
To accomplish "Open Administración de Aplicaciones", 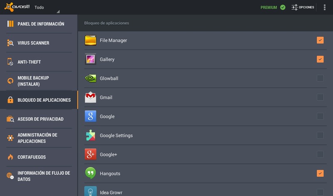I will (39, 138).
